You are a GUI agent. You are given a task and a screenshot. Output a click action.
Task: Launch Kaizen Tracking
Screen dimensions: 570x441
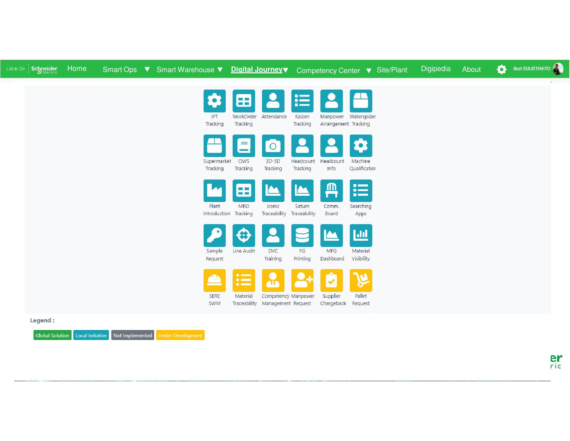point(302,101)
